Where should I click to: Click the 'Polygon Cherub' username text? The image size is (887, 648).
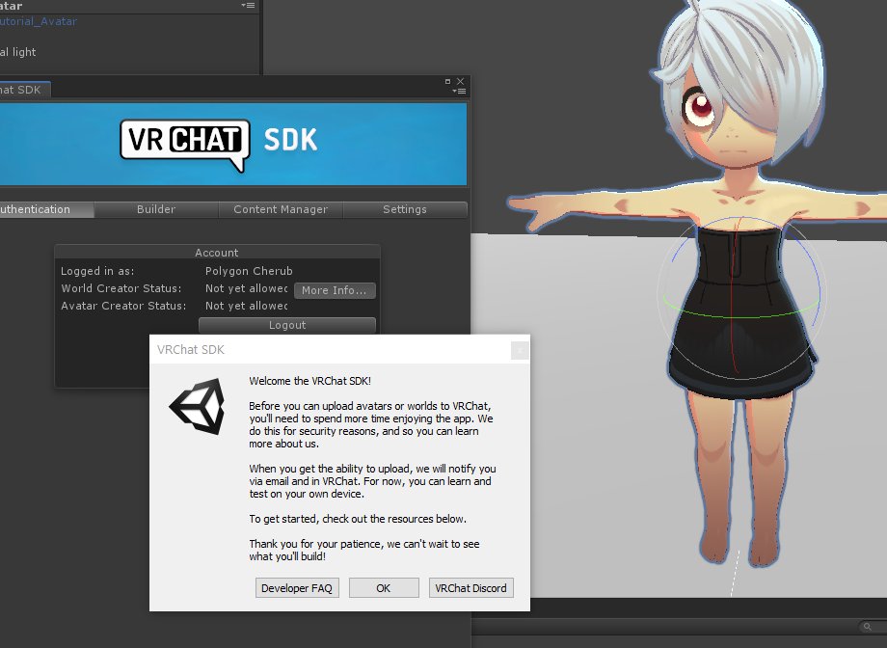tap(249, 271)
